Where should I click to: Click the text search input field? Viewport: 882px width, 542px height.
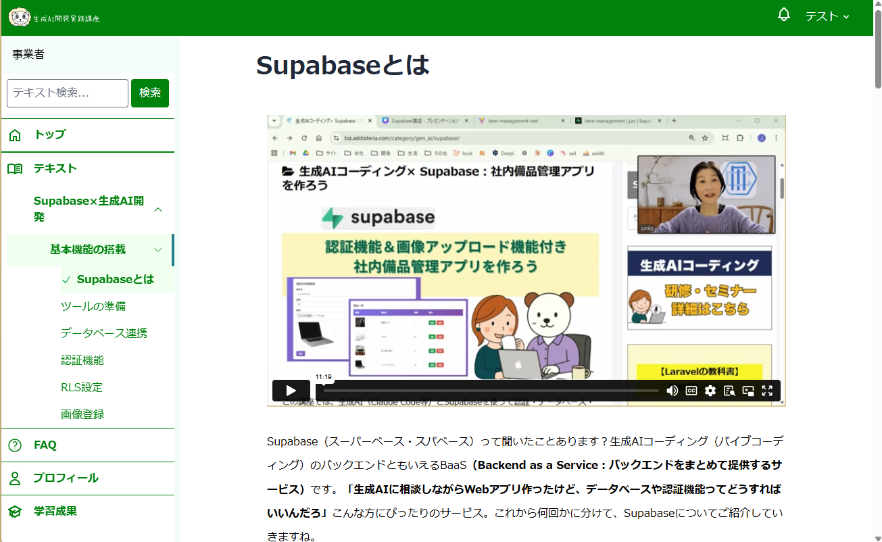click(67, 93)
